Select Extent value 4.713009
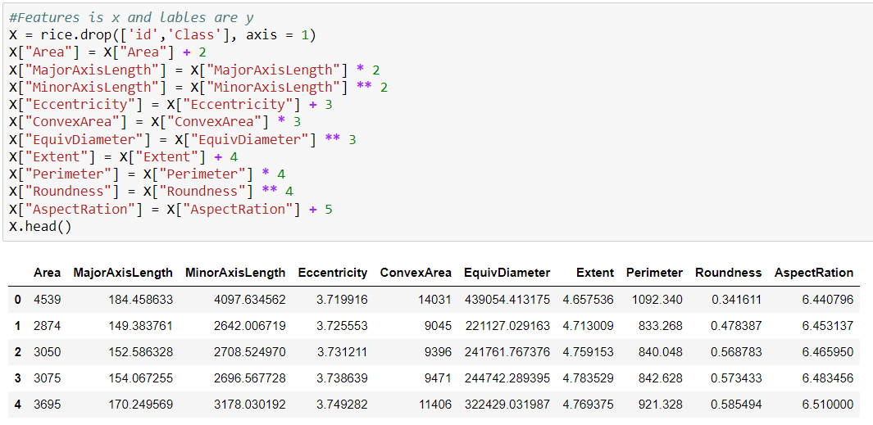This screenshot has height=425, width=873. pyautogui.click(x=589, y=326)
